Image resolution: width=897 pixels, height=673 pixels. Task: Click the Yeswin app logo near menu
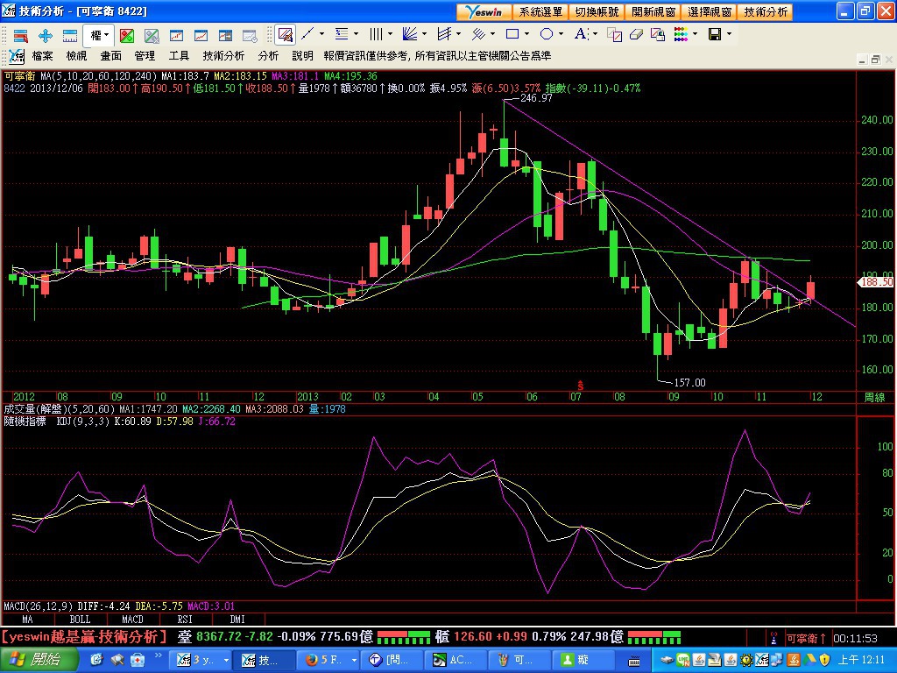coord(16,55)
